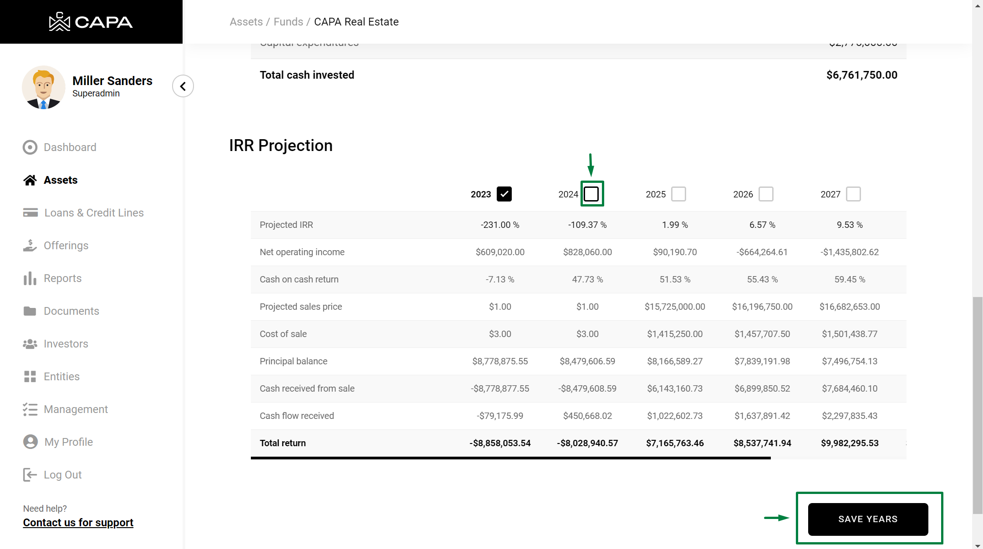Click the Reports bar chart icon
Viewport: 983px width, 549px height.
30,278
